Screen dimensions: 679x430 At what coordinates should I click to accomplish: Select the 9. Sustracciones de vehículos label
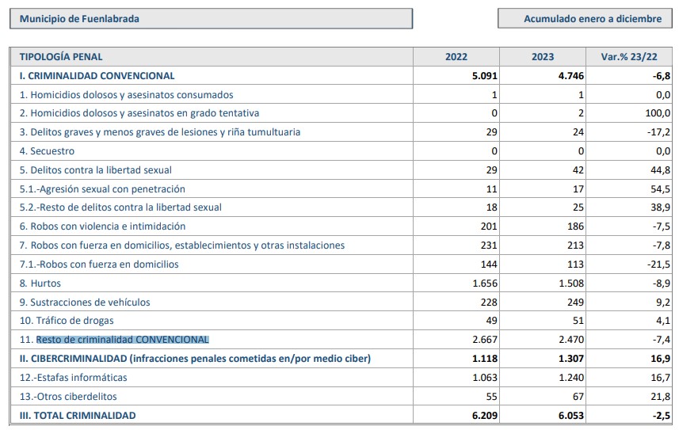[x=85, y=302]
